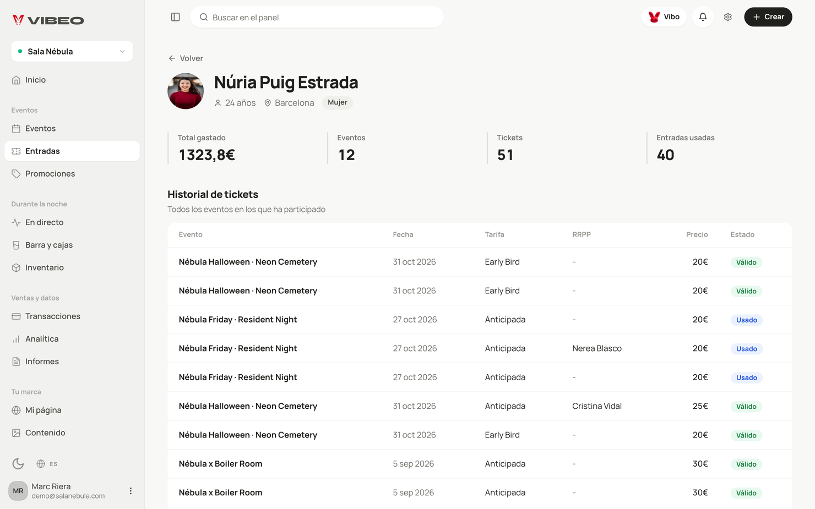Click the Vibeo logo
This screenshot has height=509, width=815.
click(48, 20)
